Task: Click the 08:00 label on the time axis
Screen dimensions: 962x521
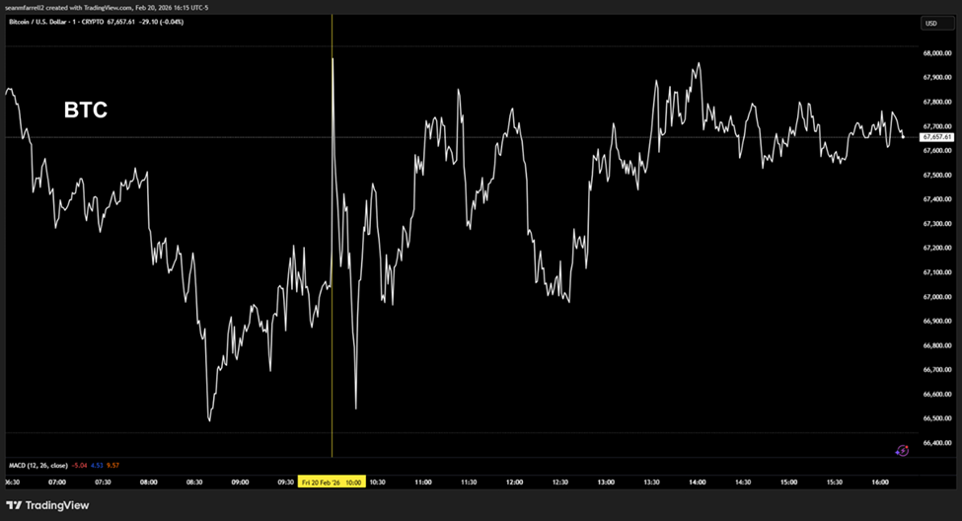Action: tap(149, 482)
